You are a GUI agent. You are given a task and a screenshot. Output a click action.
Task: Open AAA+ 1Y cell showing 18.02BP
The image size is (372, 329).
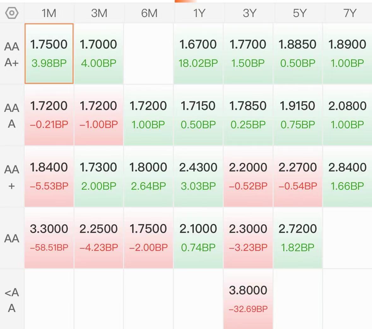pos(198,54)
